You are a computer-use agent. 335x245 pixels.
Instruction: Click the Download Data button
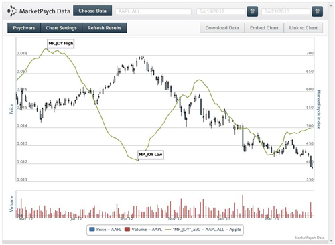[222, 28]
